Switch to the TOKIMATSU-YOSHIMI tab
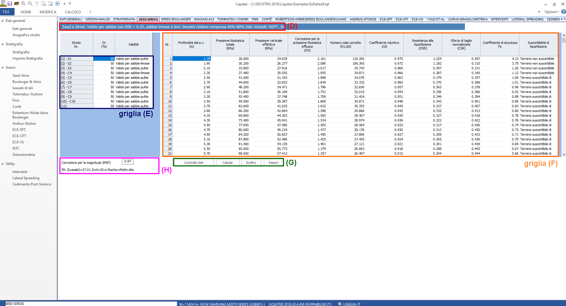The image size is (566, 306). coord(233,19)
